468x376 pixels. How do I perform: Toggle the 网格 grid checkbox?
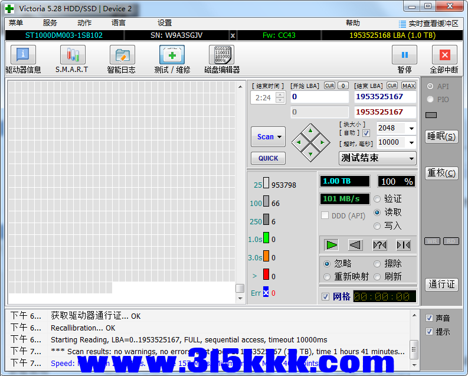325,296
